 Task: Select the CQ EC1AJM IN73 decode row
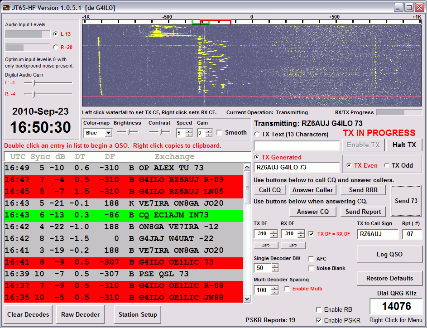point(124,216)
